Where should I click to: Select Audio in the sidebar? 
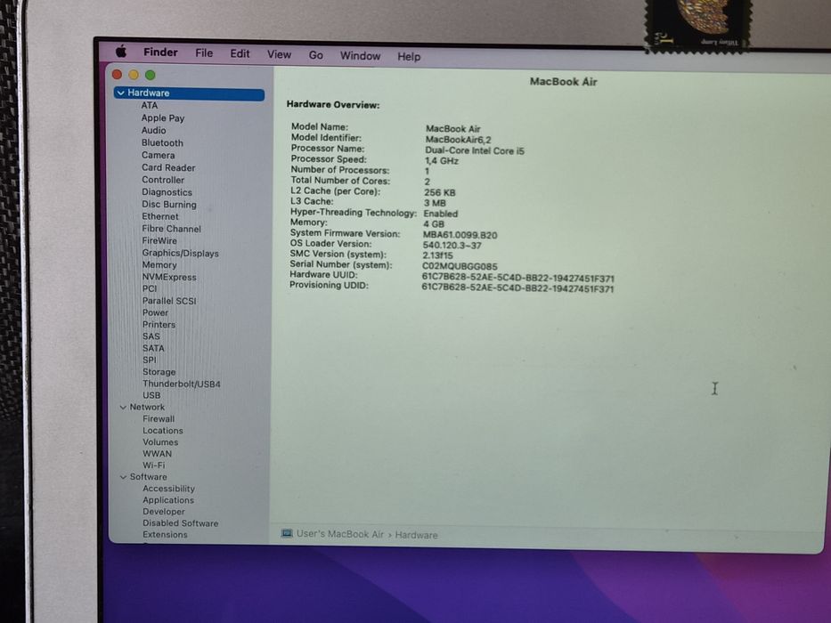(154, 130)
